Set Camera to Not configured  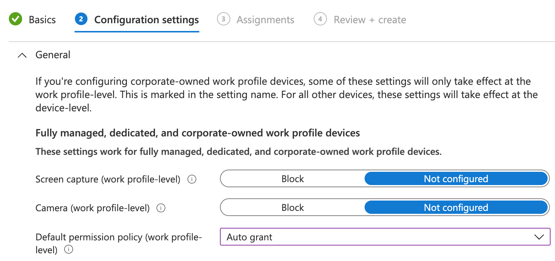(456, 208)
